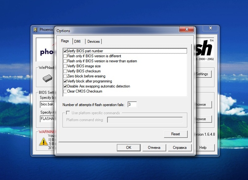
Task: Enable Zero block before erasing
Action: pos(65,76)
